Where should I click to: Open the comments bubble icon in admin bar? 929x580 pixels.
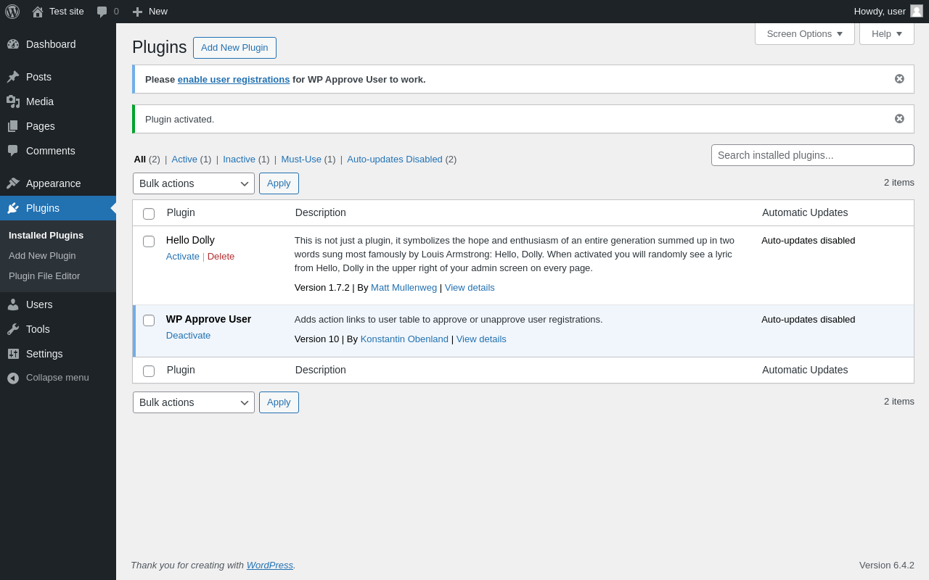(102, 12)
